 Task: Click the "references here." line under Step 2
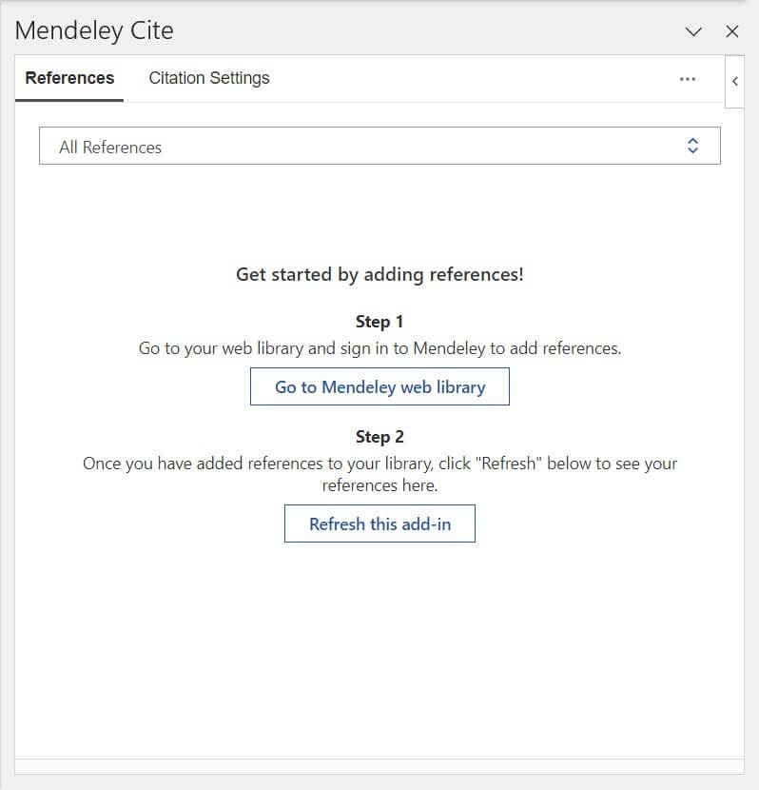pos(379,485)
